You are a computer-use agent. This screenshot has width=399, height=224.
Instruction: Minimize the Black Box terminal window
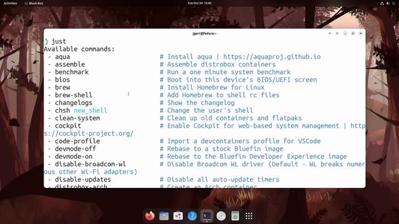pos(345,33)
